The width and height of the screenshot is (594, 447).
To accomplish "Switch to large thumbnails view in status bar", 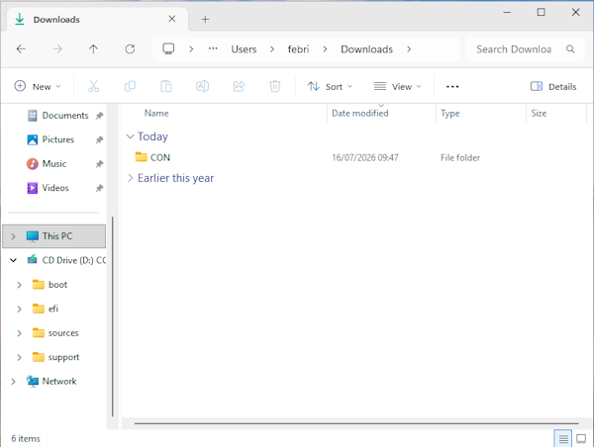I will [581, 439].
